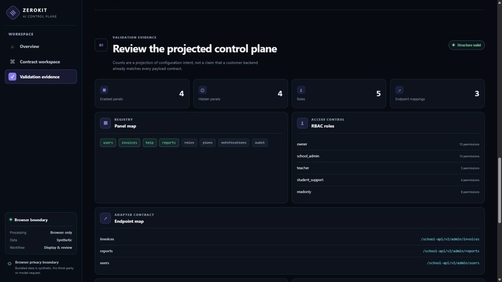Click the Browser privacy boundary diamond icon
The image size is (502, 282).
[9, 264]
